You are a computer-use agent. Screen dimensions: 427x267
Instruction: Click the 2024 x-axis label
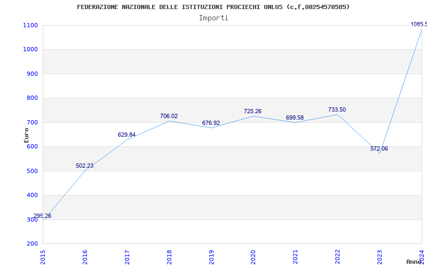422,257
